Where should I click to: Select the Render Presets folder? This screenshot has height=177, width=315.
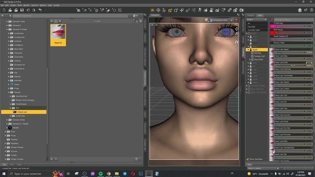click(x=17, y=147)
